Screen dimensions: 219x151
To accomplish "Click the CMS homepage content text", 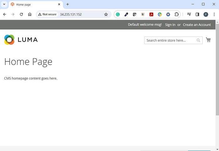I will pos(31,78).
